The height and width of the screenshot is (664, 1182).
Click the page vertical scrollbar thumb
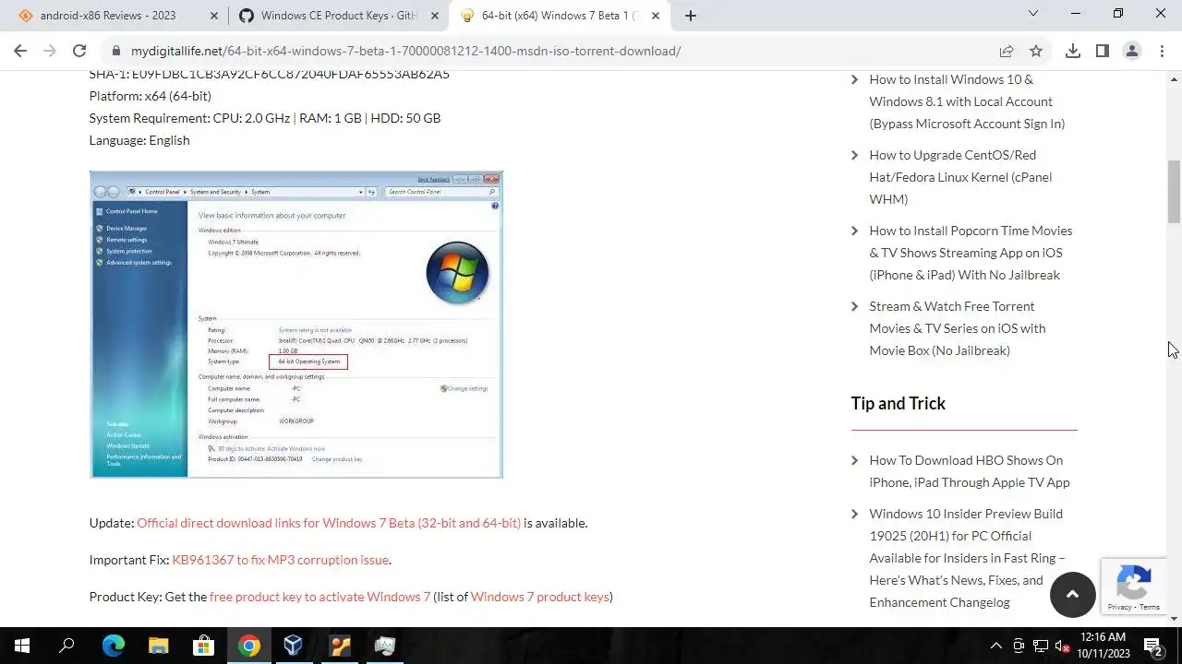[1174, 192]
